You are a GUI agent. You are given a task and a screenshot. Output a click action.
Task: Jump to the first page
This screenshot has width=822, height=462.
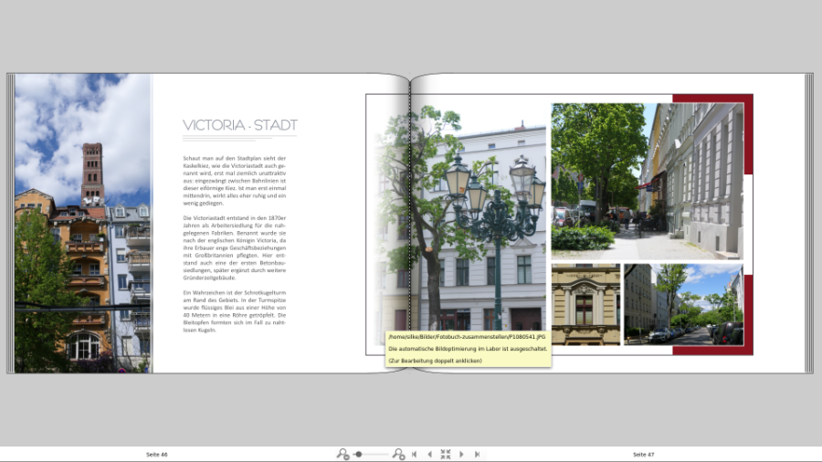click(x=415, y=454)
